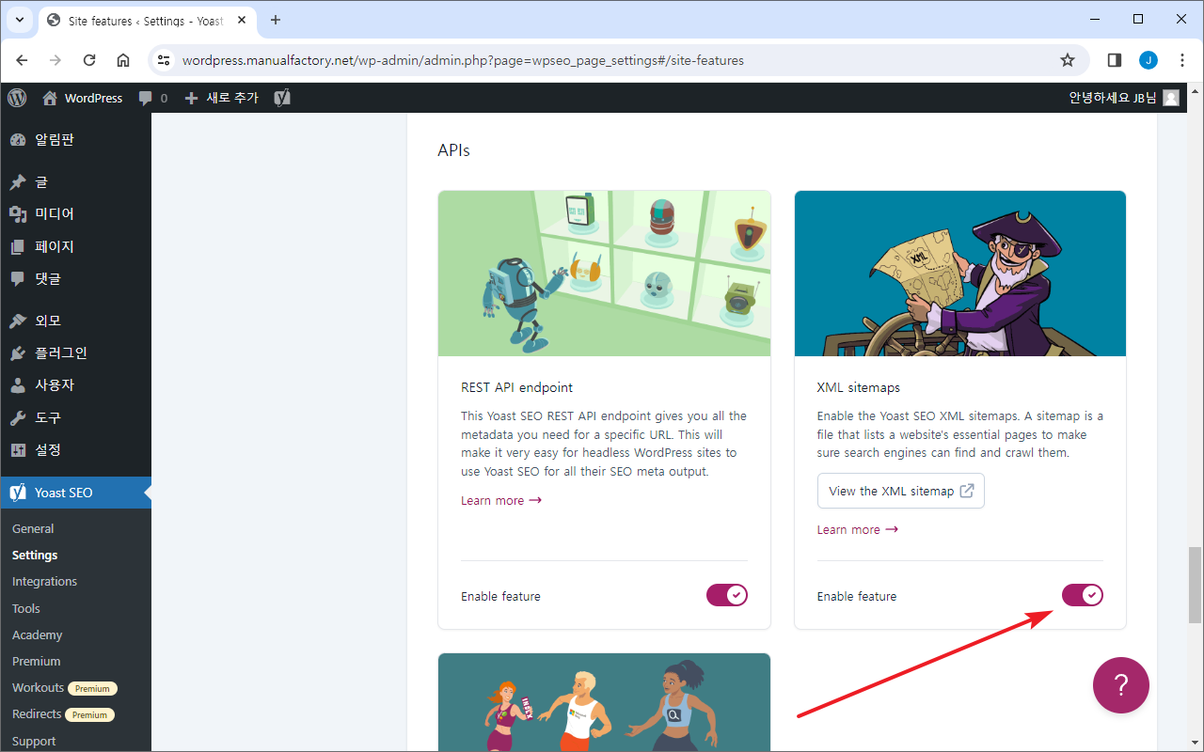Screen dimensions: 1204x752
Task: Click browser forward arrow
Action: [55, 60]
